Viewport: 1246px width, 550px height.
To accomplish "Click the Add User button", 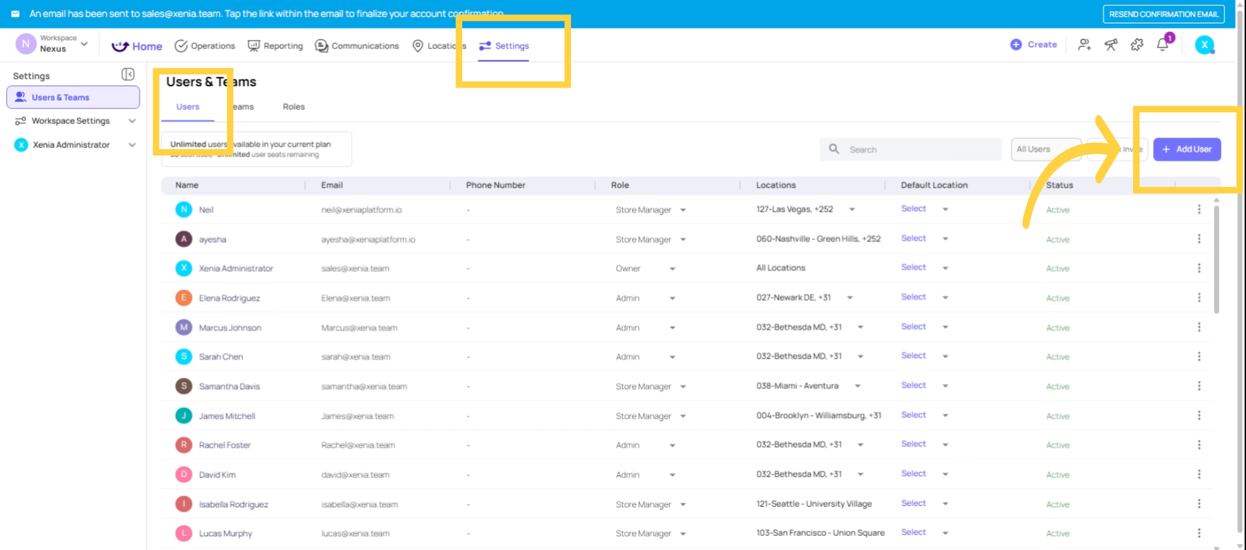I will pos(1186,149).
